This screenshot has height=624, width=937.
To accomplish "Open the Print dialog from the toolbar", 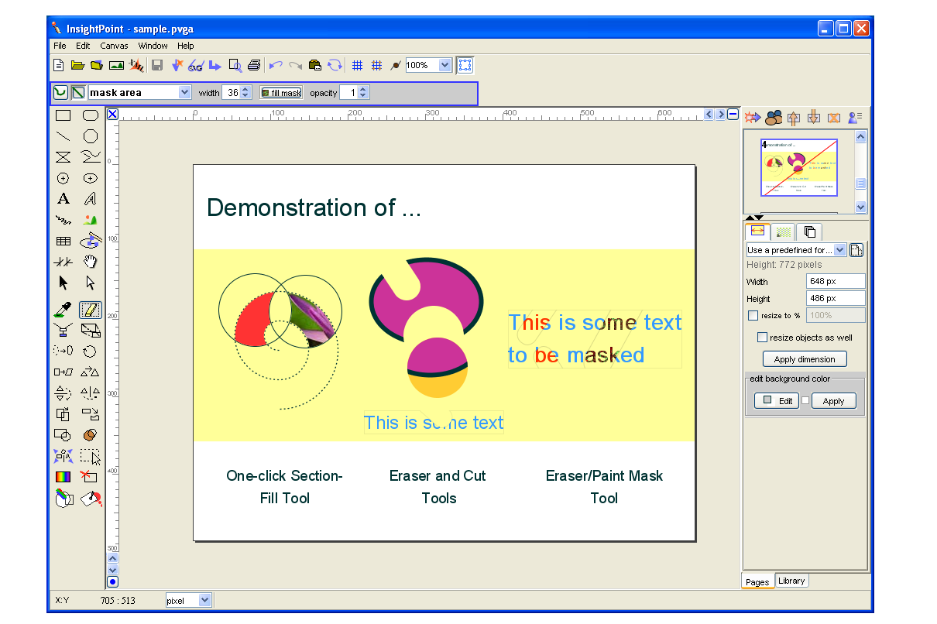I will click(x=255, y=65).
